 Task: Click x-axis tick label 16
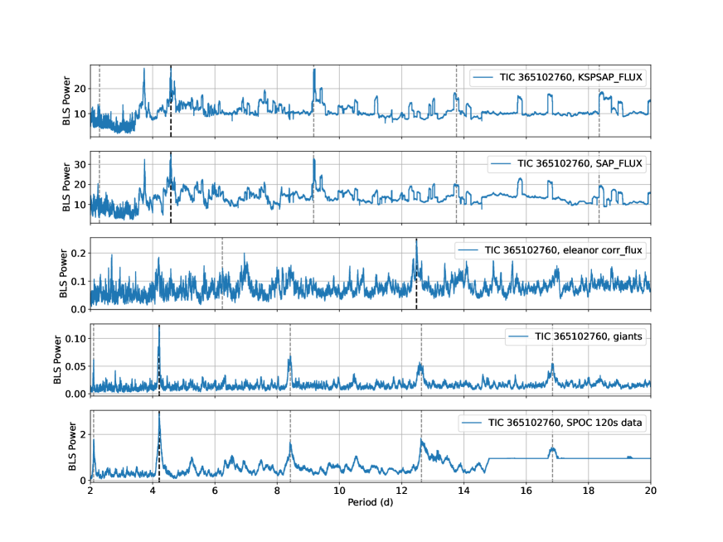point(526,491)
